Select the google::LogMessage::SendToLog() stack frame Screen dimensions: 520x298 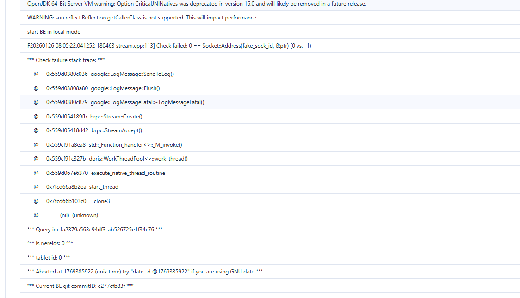click(x=110, y=74)
